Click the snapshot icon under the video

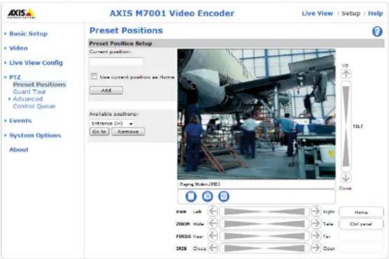(x=208, y=196)
